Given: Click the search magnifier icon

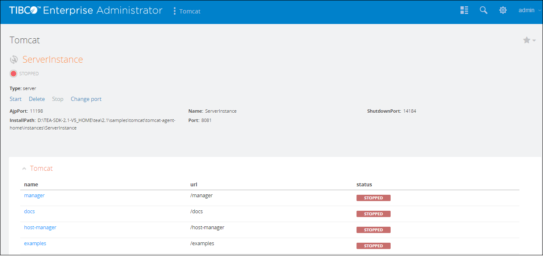Looking at the screenshot, I should (x=484, y=11).
